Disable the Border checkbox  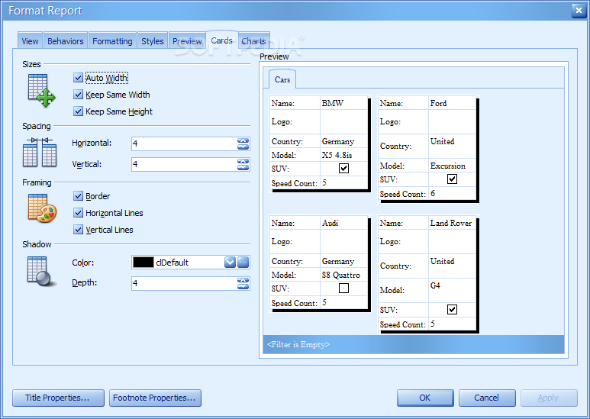(x=79, y=196)
